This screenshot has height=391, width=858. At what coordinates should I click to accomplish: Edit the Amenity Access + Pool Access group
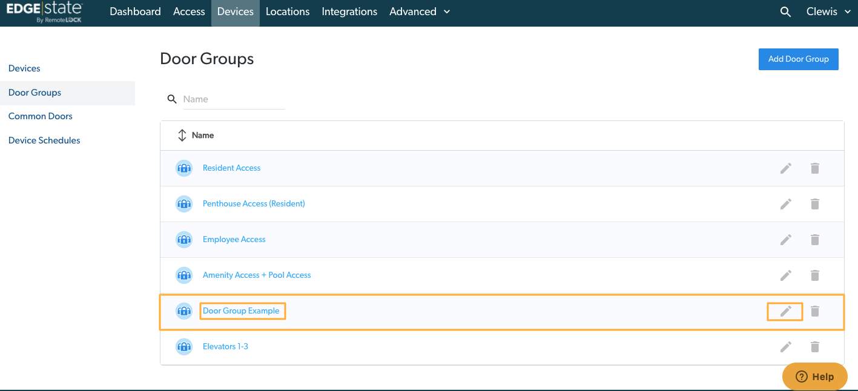point(786,275)
